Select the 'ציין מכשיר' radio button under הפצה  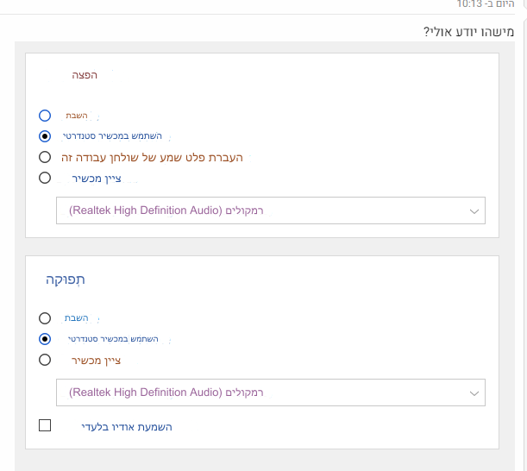[x=45, y=179]
